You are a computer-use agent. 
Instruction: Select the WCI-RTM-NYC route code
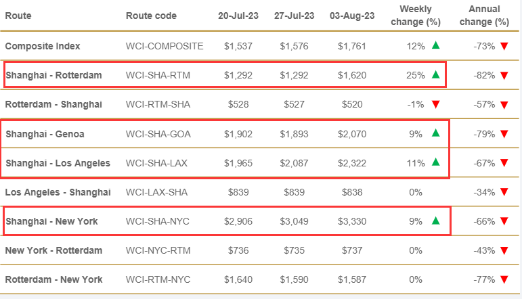[x=158, y=279]
